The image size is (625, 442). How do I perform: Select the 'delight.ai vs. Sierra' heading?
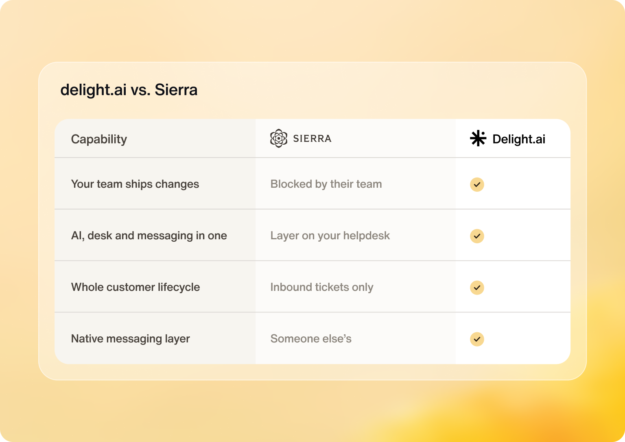click(x=129, y=90)
